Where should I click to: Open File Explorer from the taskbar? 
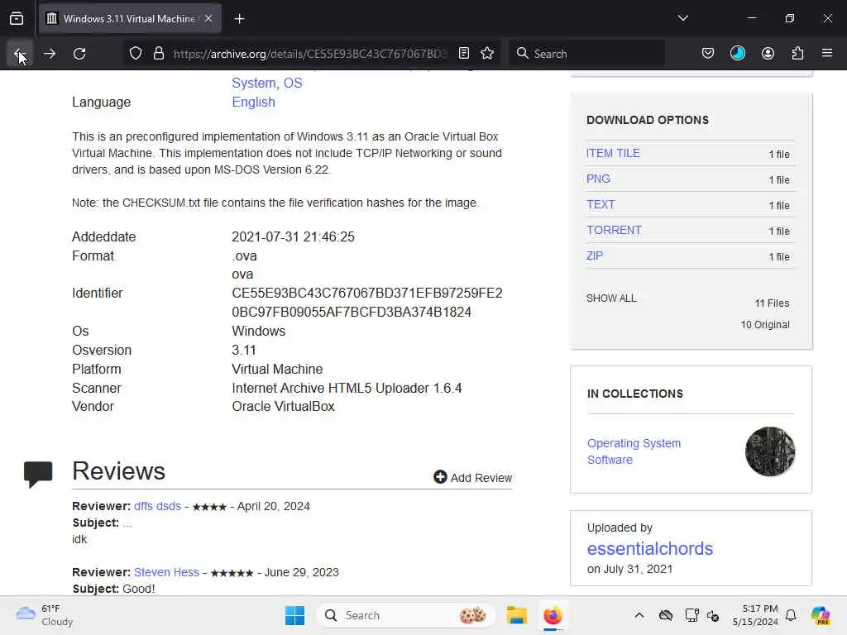(x=516, y=615)
